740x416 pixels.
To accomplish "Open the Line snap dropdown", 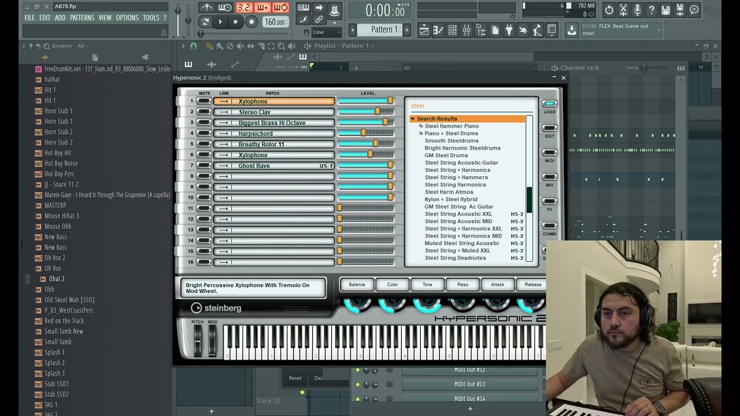I will (325, 32).
